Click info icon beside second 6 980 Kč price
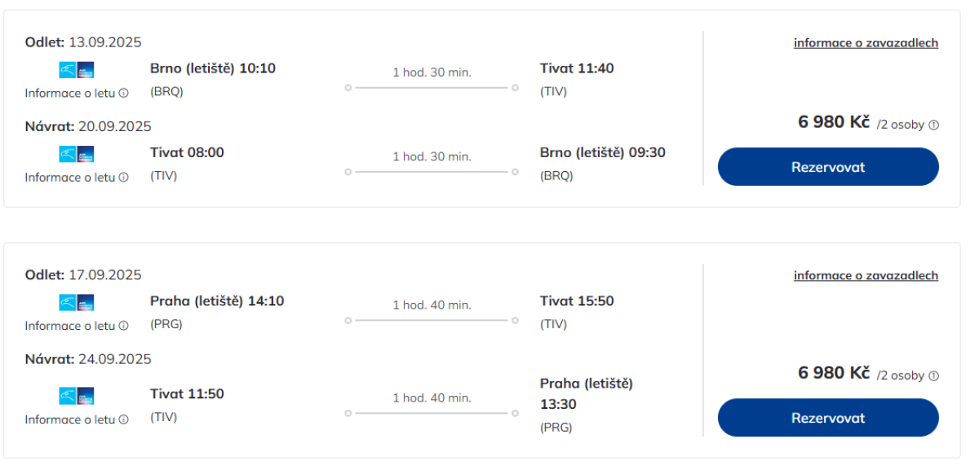979x461 pixels. pyautogui.click(x=934, y=375)
